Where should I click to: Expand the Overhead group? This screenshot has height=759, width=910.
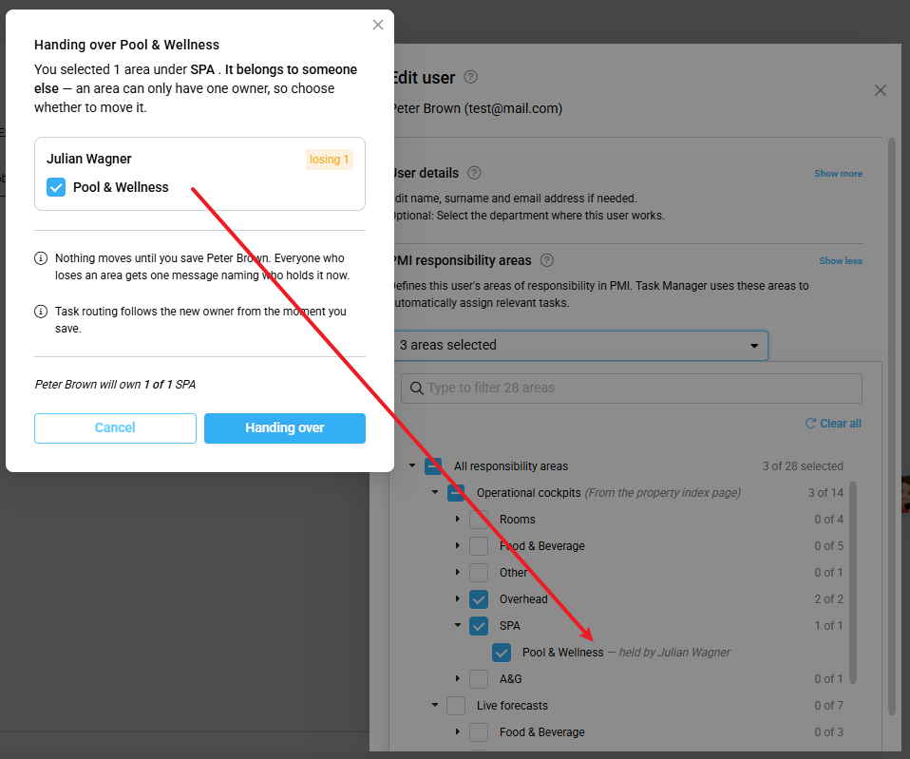coord(457,598)
